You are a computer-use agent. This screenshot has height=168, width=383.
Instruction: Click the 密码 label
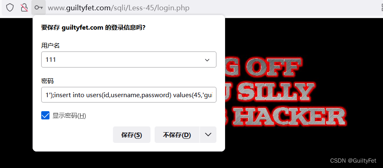point(47,81)
